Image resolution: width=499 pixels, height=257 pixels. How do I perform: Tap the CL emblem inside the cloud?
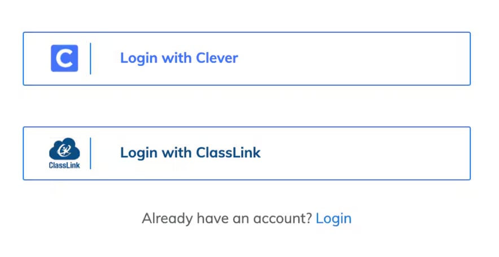coord(64,150)
